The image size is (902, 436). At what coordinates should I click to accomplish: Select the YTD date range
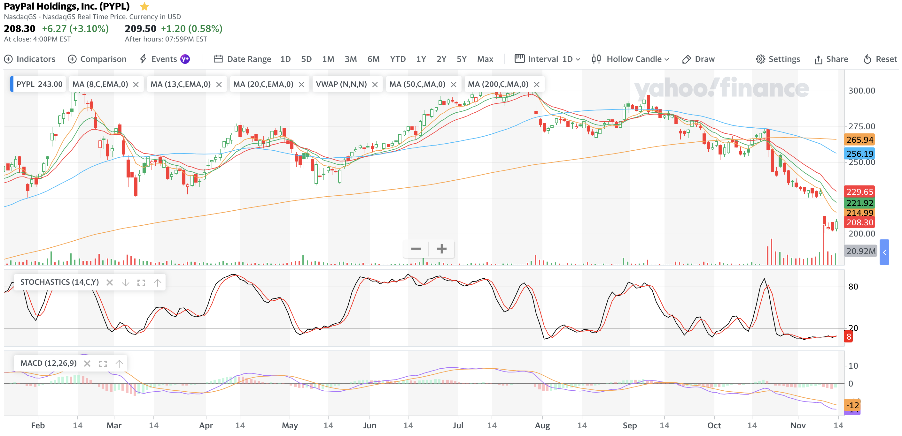398,59
